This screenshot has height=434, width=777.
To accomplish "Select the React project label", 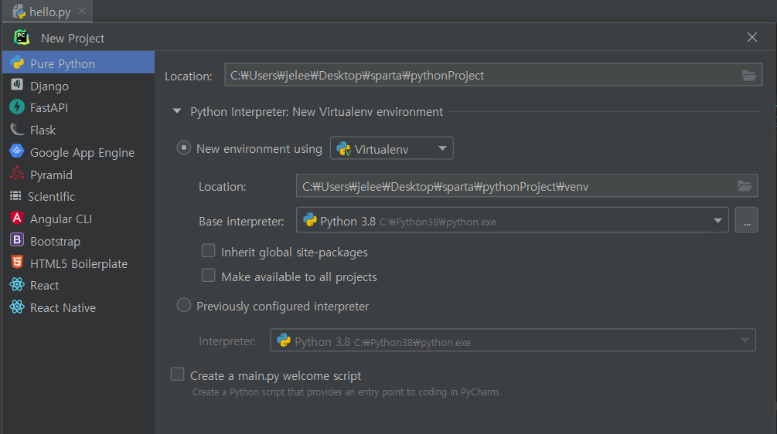I will pyautogui.click(x=45, y=286).
